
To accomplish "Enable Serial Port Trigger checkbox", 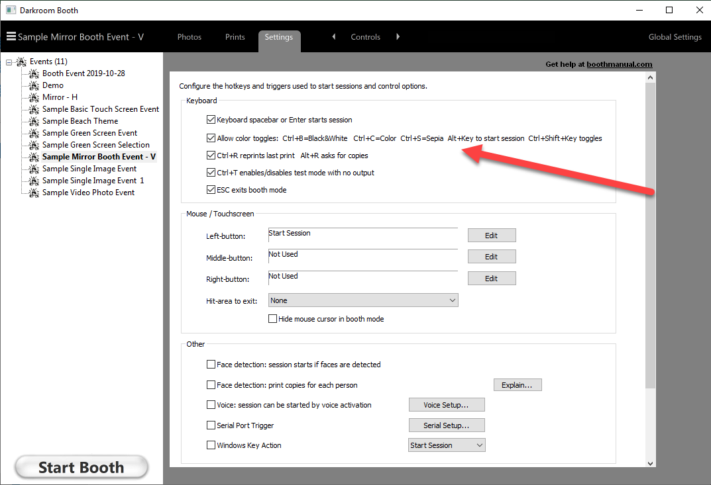I will [x=211, y=425].
